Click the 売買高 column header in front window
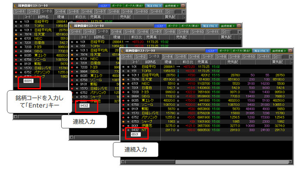Viewport: 306px width, 170px height. [203, 62]
